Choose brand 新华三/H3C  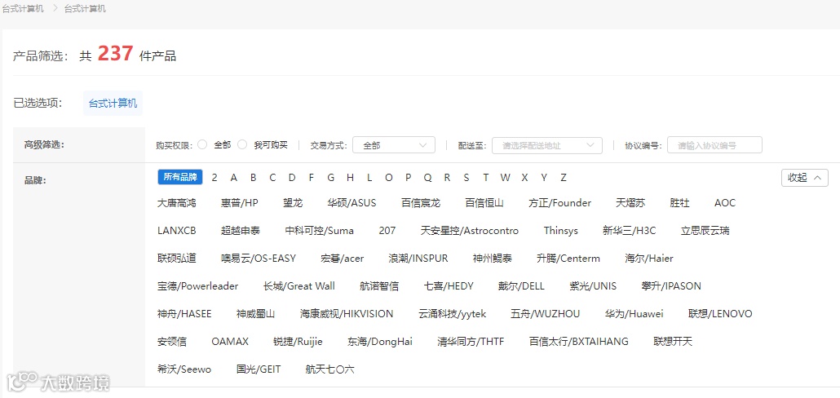(629, 231)
